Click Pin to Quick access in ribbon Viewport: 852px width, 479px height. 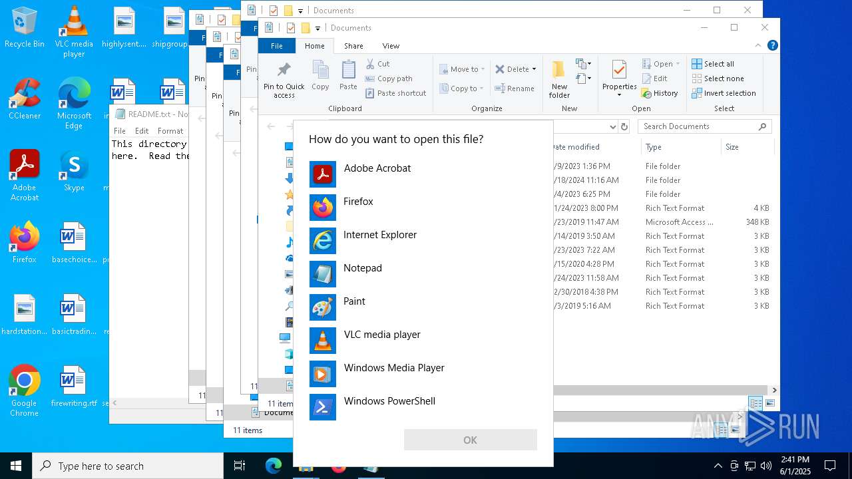coord(284,80)
